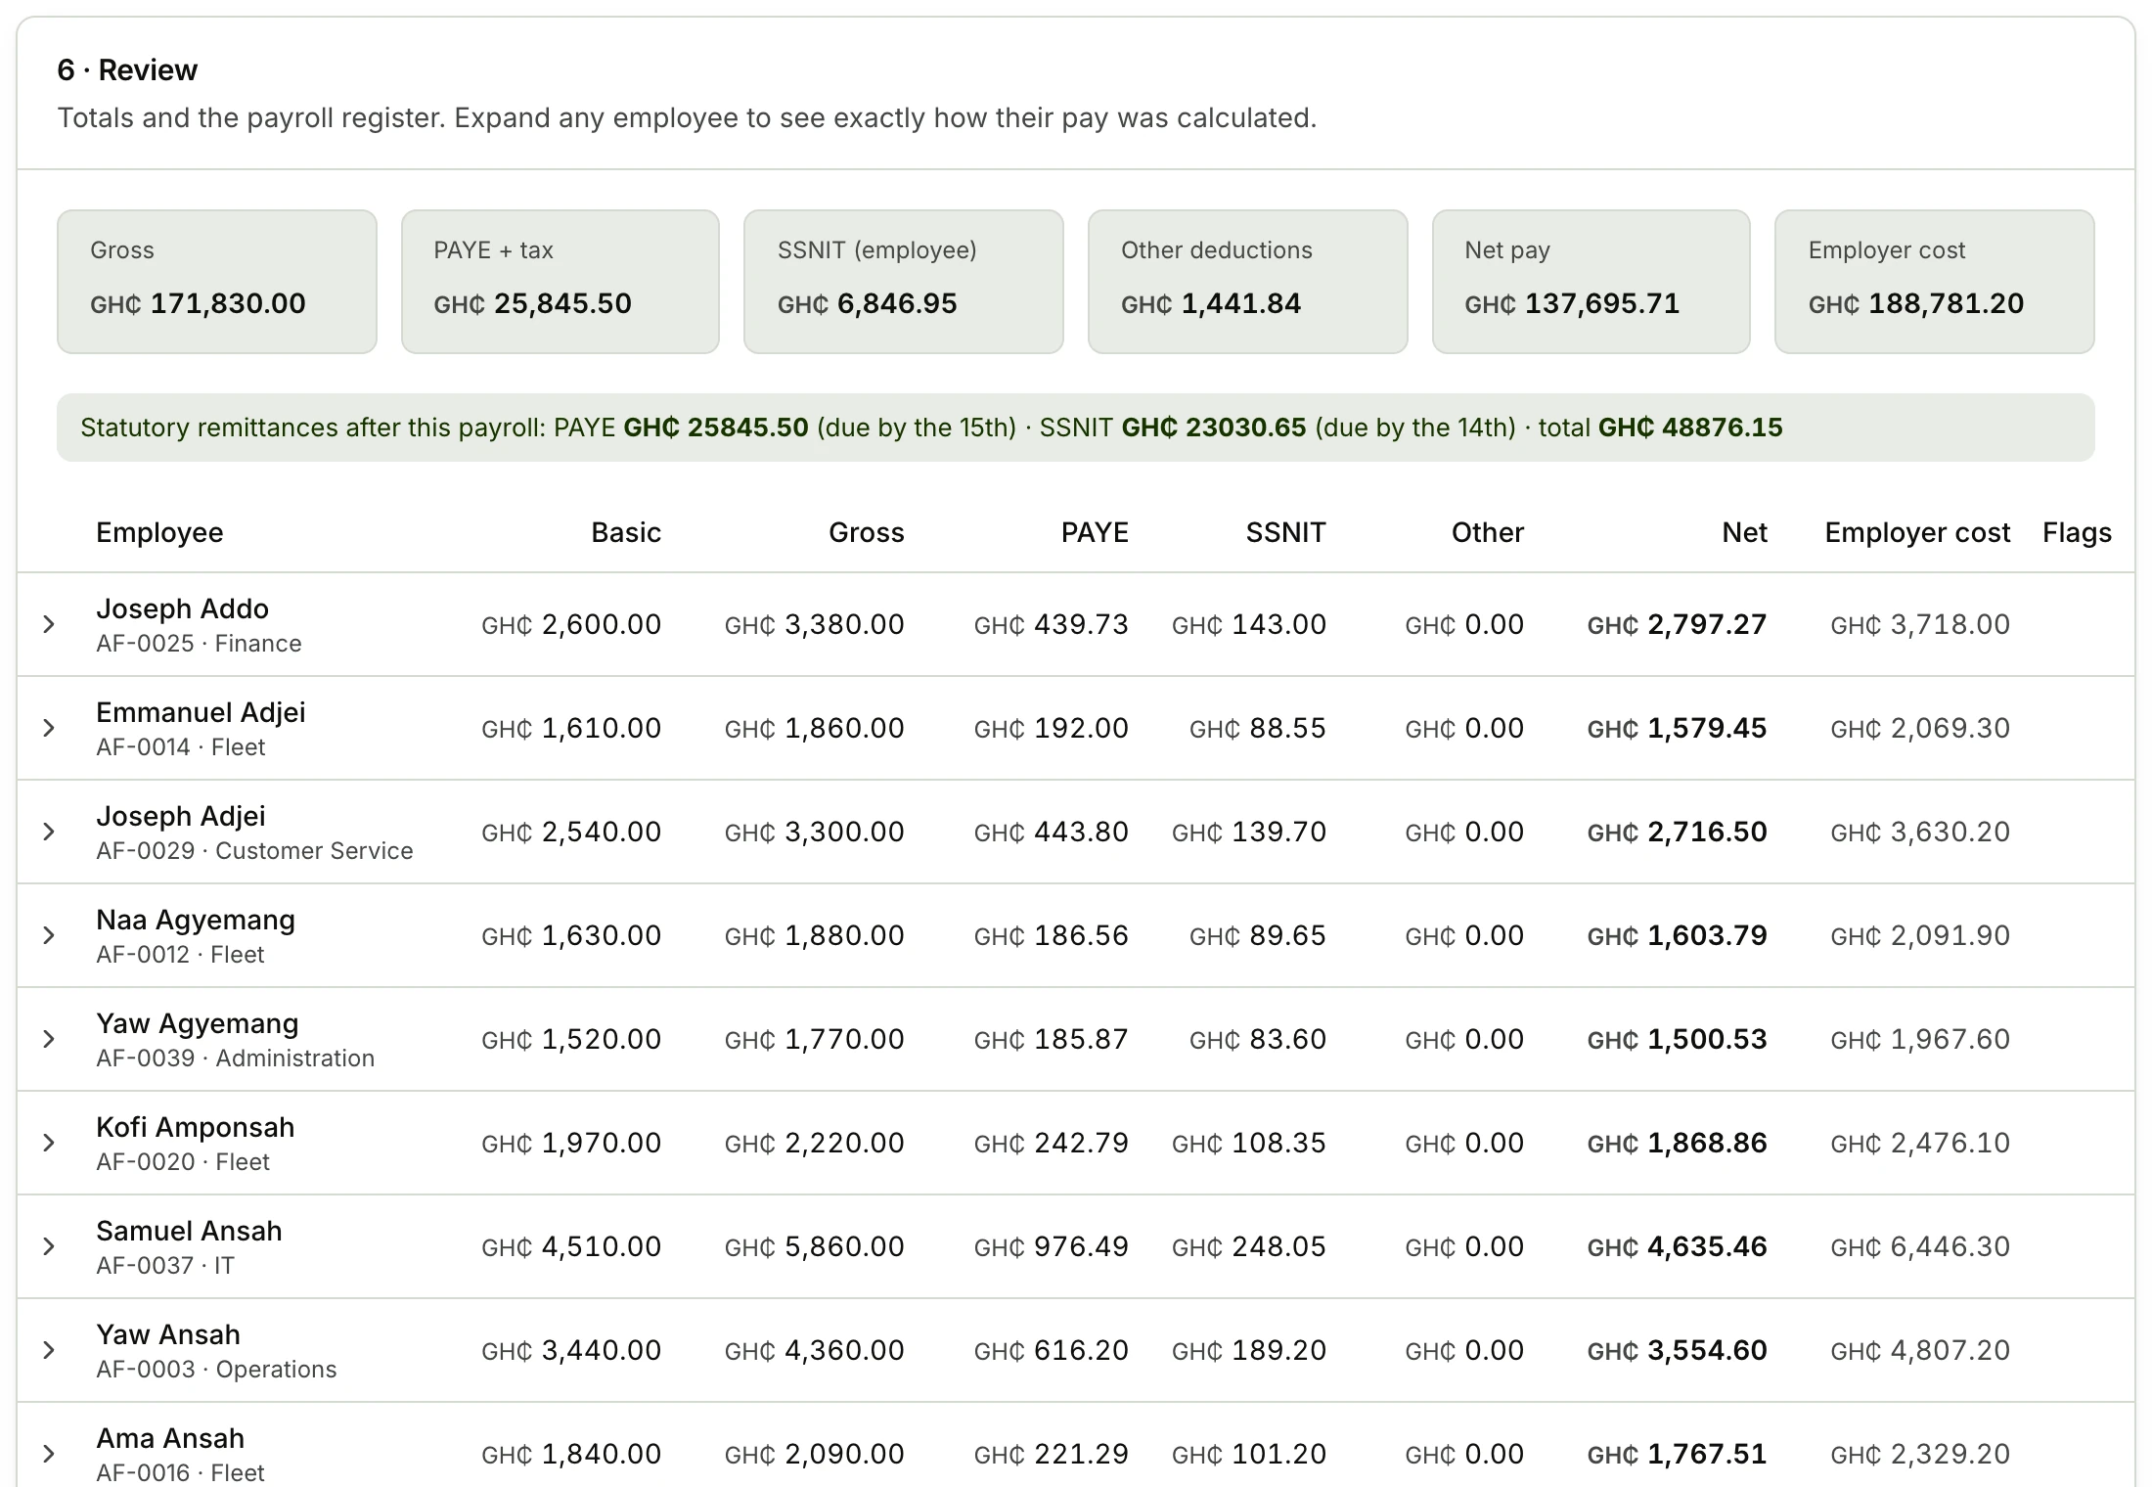Click the SSNIT column header
This screenshot has height=1487, width=2152.
coord(1285,532)
